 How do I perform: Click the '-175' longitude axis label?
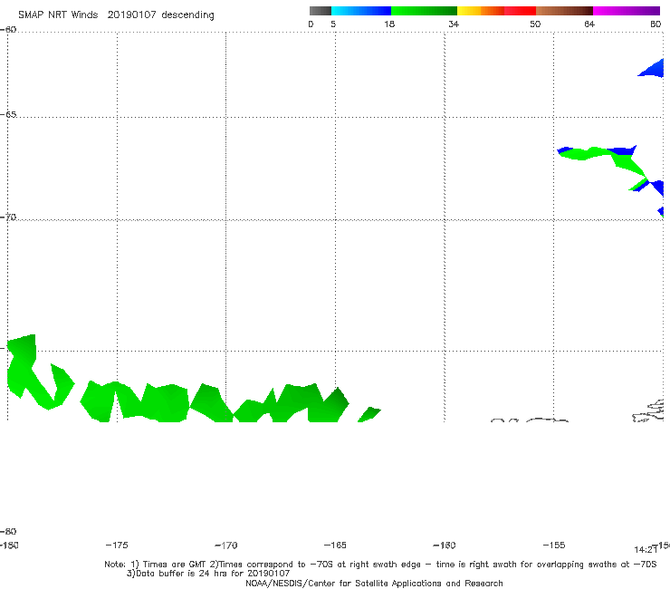(x=117, y=545)
